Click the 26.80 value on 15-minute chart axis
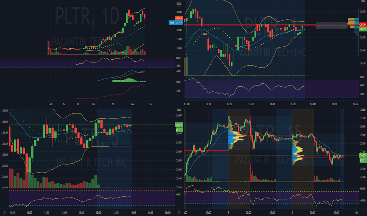367x216 pixels. pyautogui.click(x=179, y=115)
